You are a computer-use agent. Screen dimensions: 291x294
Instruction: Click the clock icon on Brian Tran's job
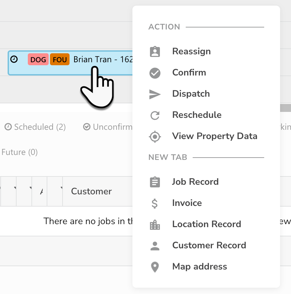pos(14,59)
